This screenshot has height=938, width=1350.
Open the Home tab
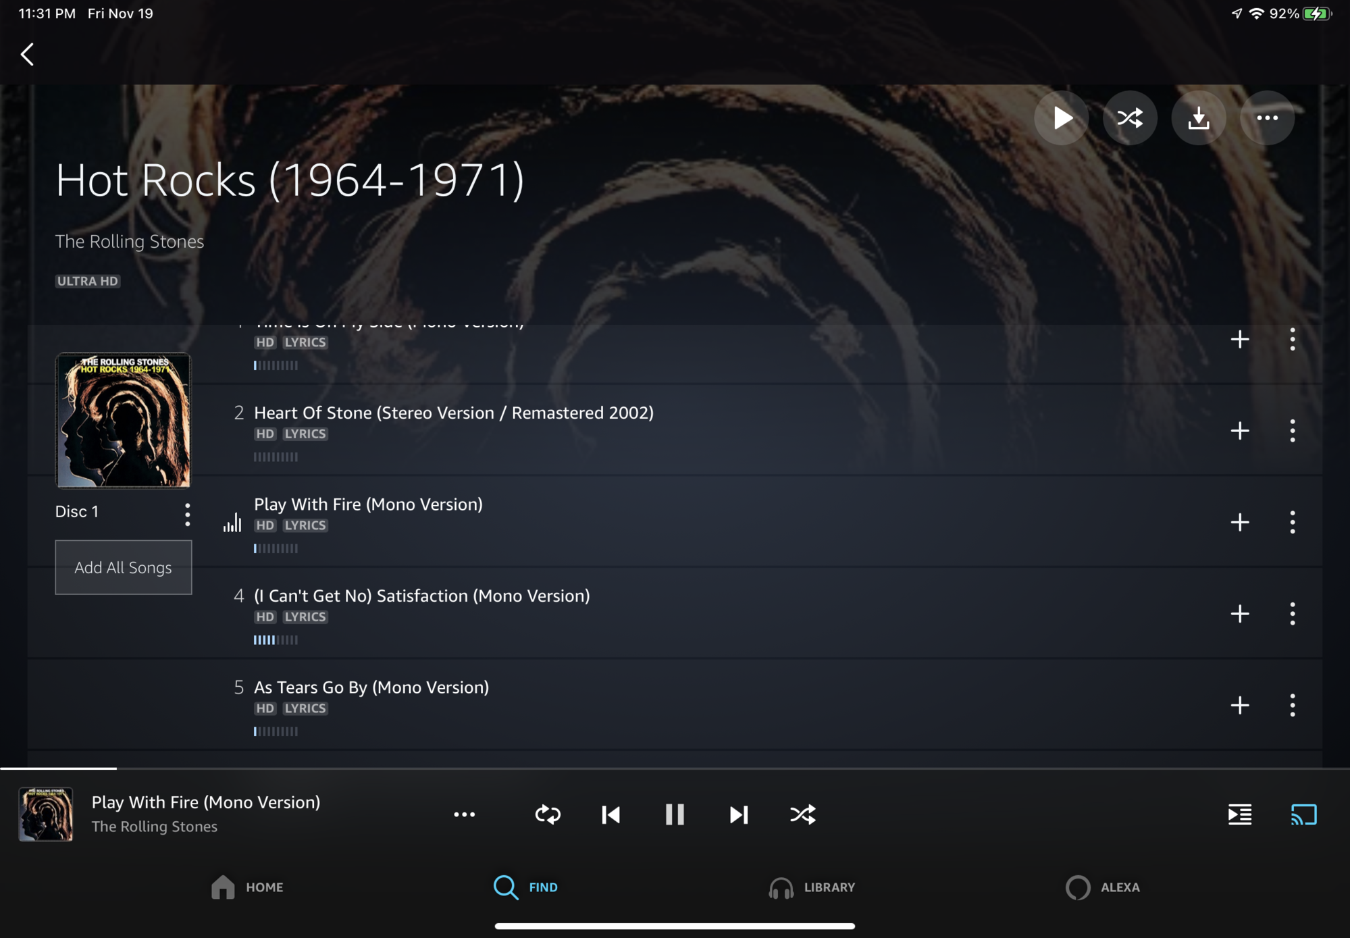[246, 887]
